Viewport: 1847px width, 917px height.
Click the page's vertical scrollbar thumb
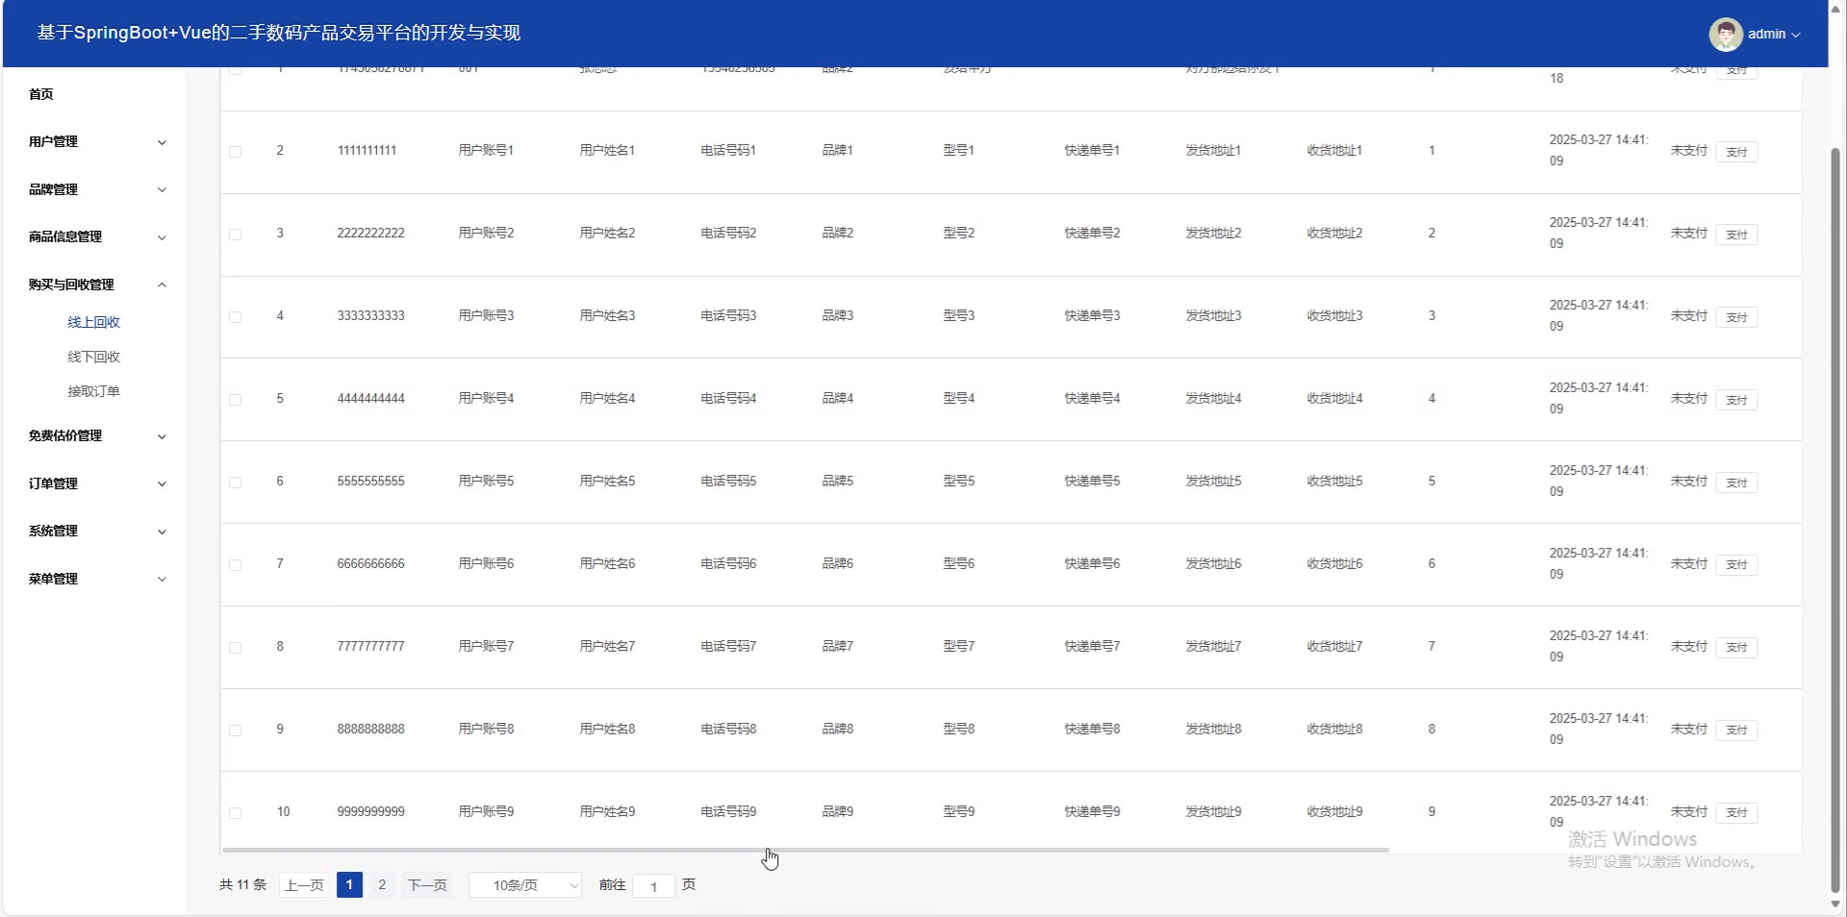[1835, 519]
